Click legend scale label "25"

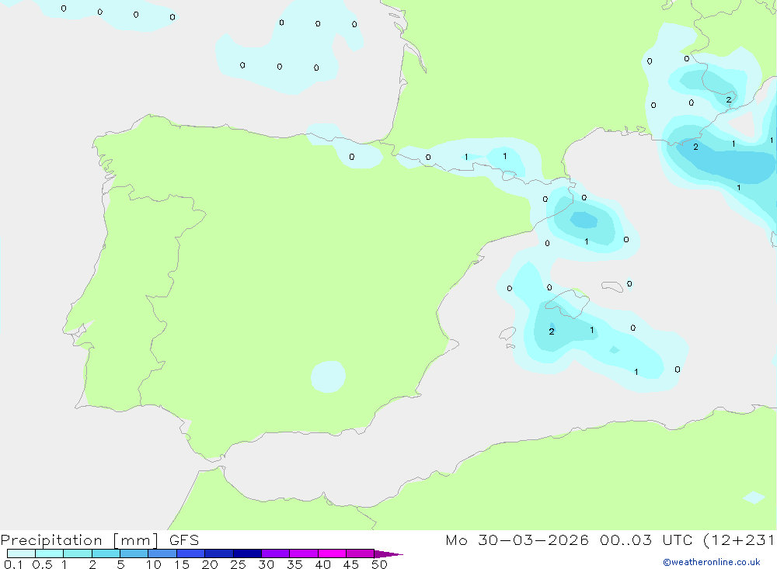pyautogui.click(x=238, y=564)
